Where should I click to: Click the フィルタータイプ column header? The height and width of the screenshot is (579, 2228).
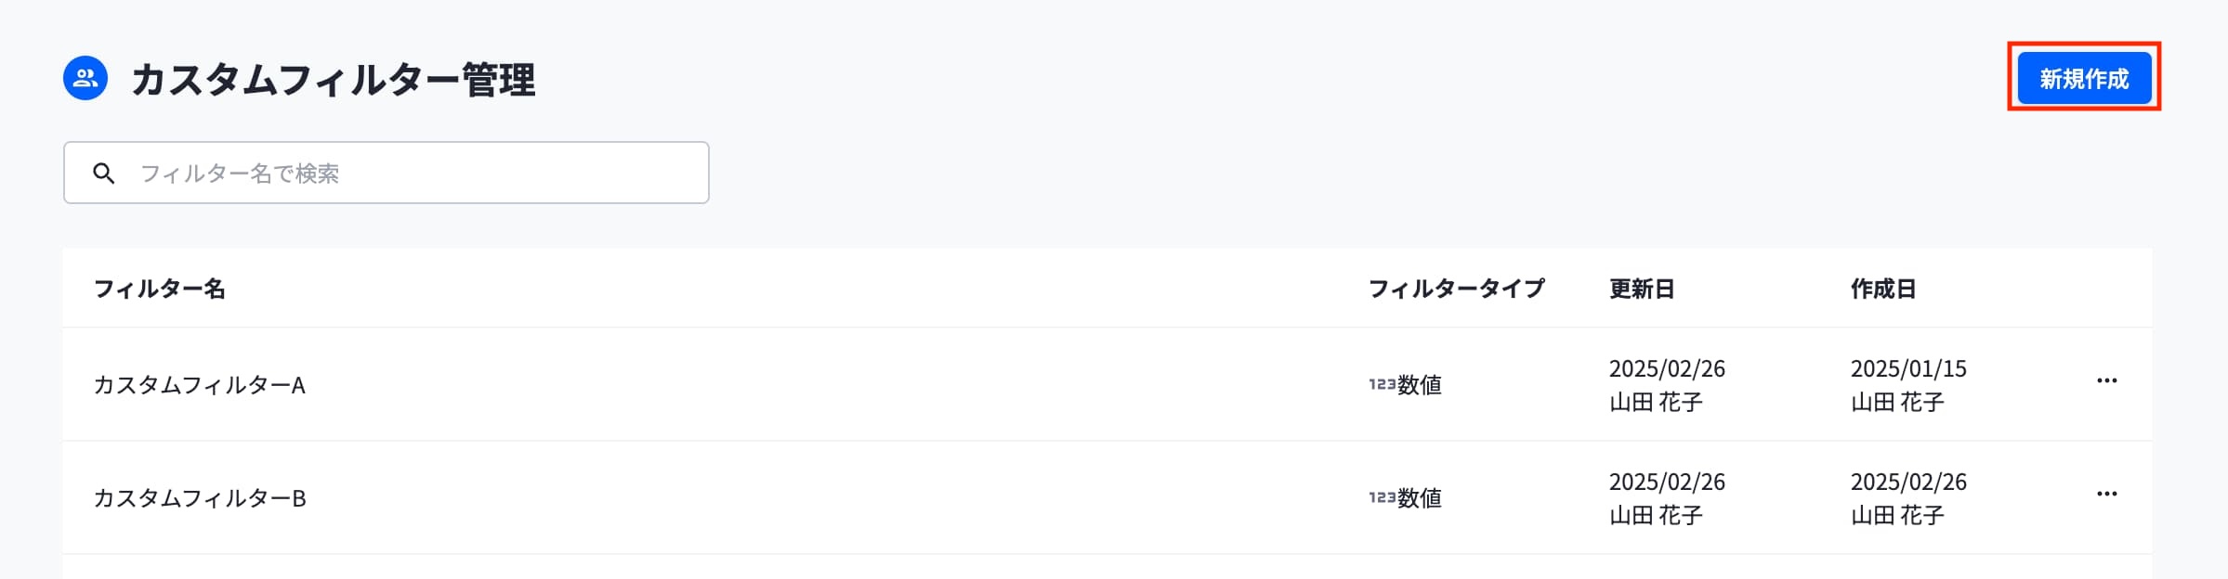pos(1456,289)
